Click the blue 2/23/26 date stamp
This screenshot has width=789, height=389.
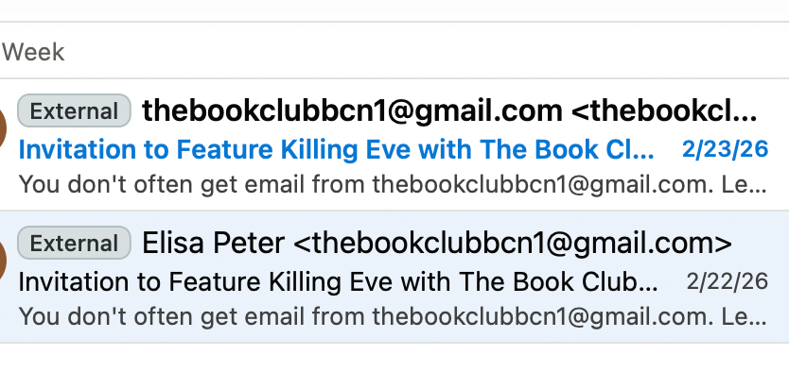(x=725, y=149)
